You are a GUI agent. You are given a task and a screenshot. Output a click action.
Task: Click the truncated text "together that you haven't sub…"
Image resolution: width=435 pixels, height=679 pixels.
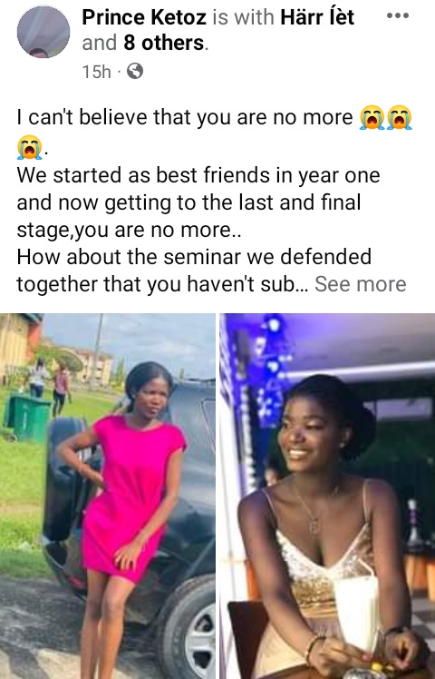(x=162, y=284)
